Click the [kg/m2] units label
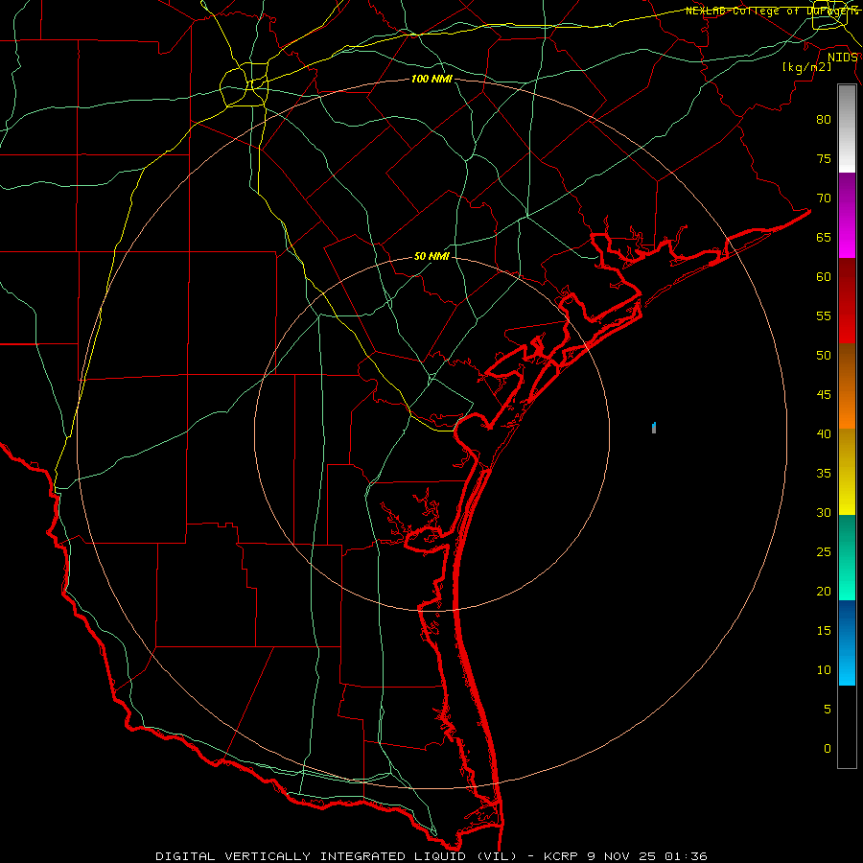This screenshot has height=863, width=863. click(x=806, y=67)
